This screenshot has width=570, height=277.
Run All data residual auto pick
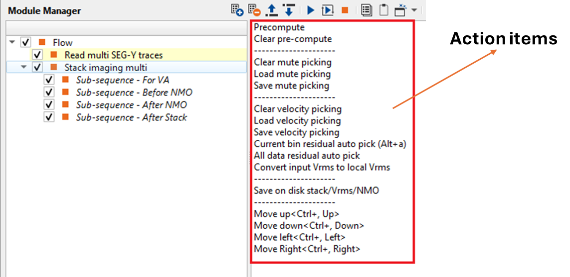point(307,156)
